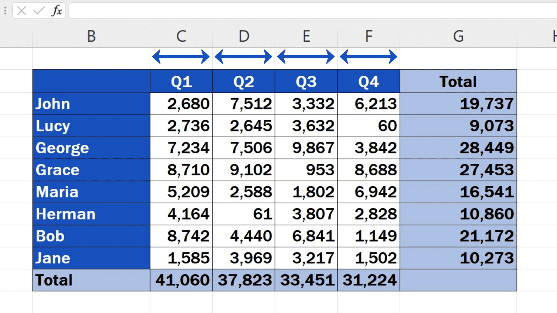Click the blue arrow above column D
Viewport: 557px width, 313px height.
[x=244, y=56]
